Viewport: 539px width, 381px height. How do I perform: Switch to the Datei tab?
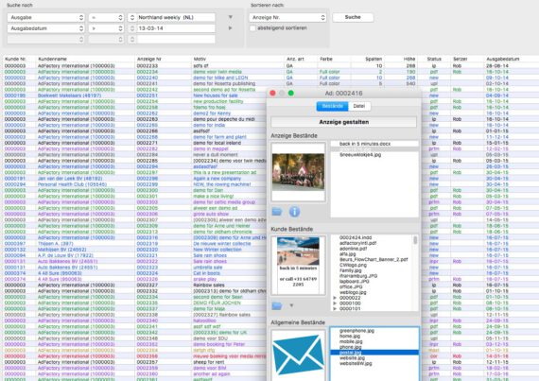tap(359, 106)
